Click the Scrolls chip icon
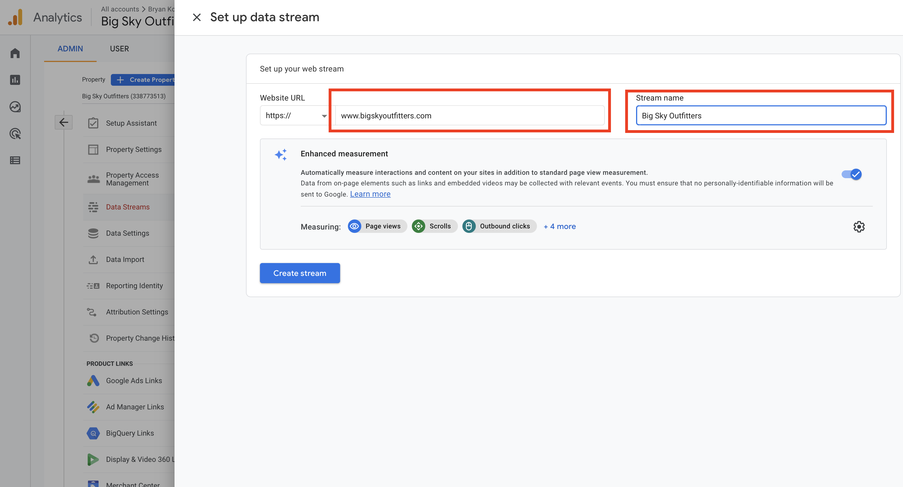Screen dimensions: 903x487 click(419, 226)
